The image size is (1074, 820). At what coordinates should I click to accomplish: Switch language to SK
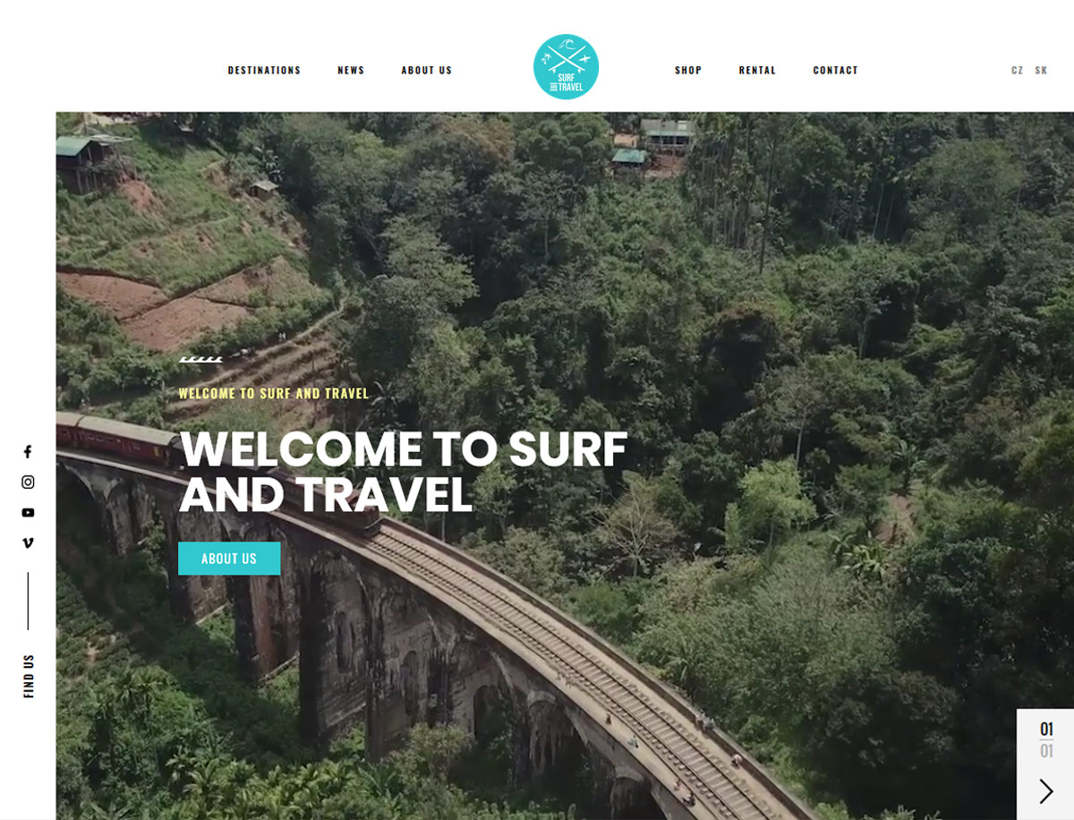1041,70
